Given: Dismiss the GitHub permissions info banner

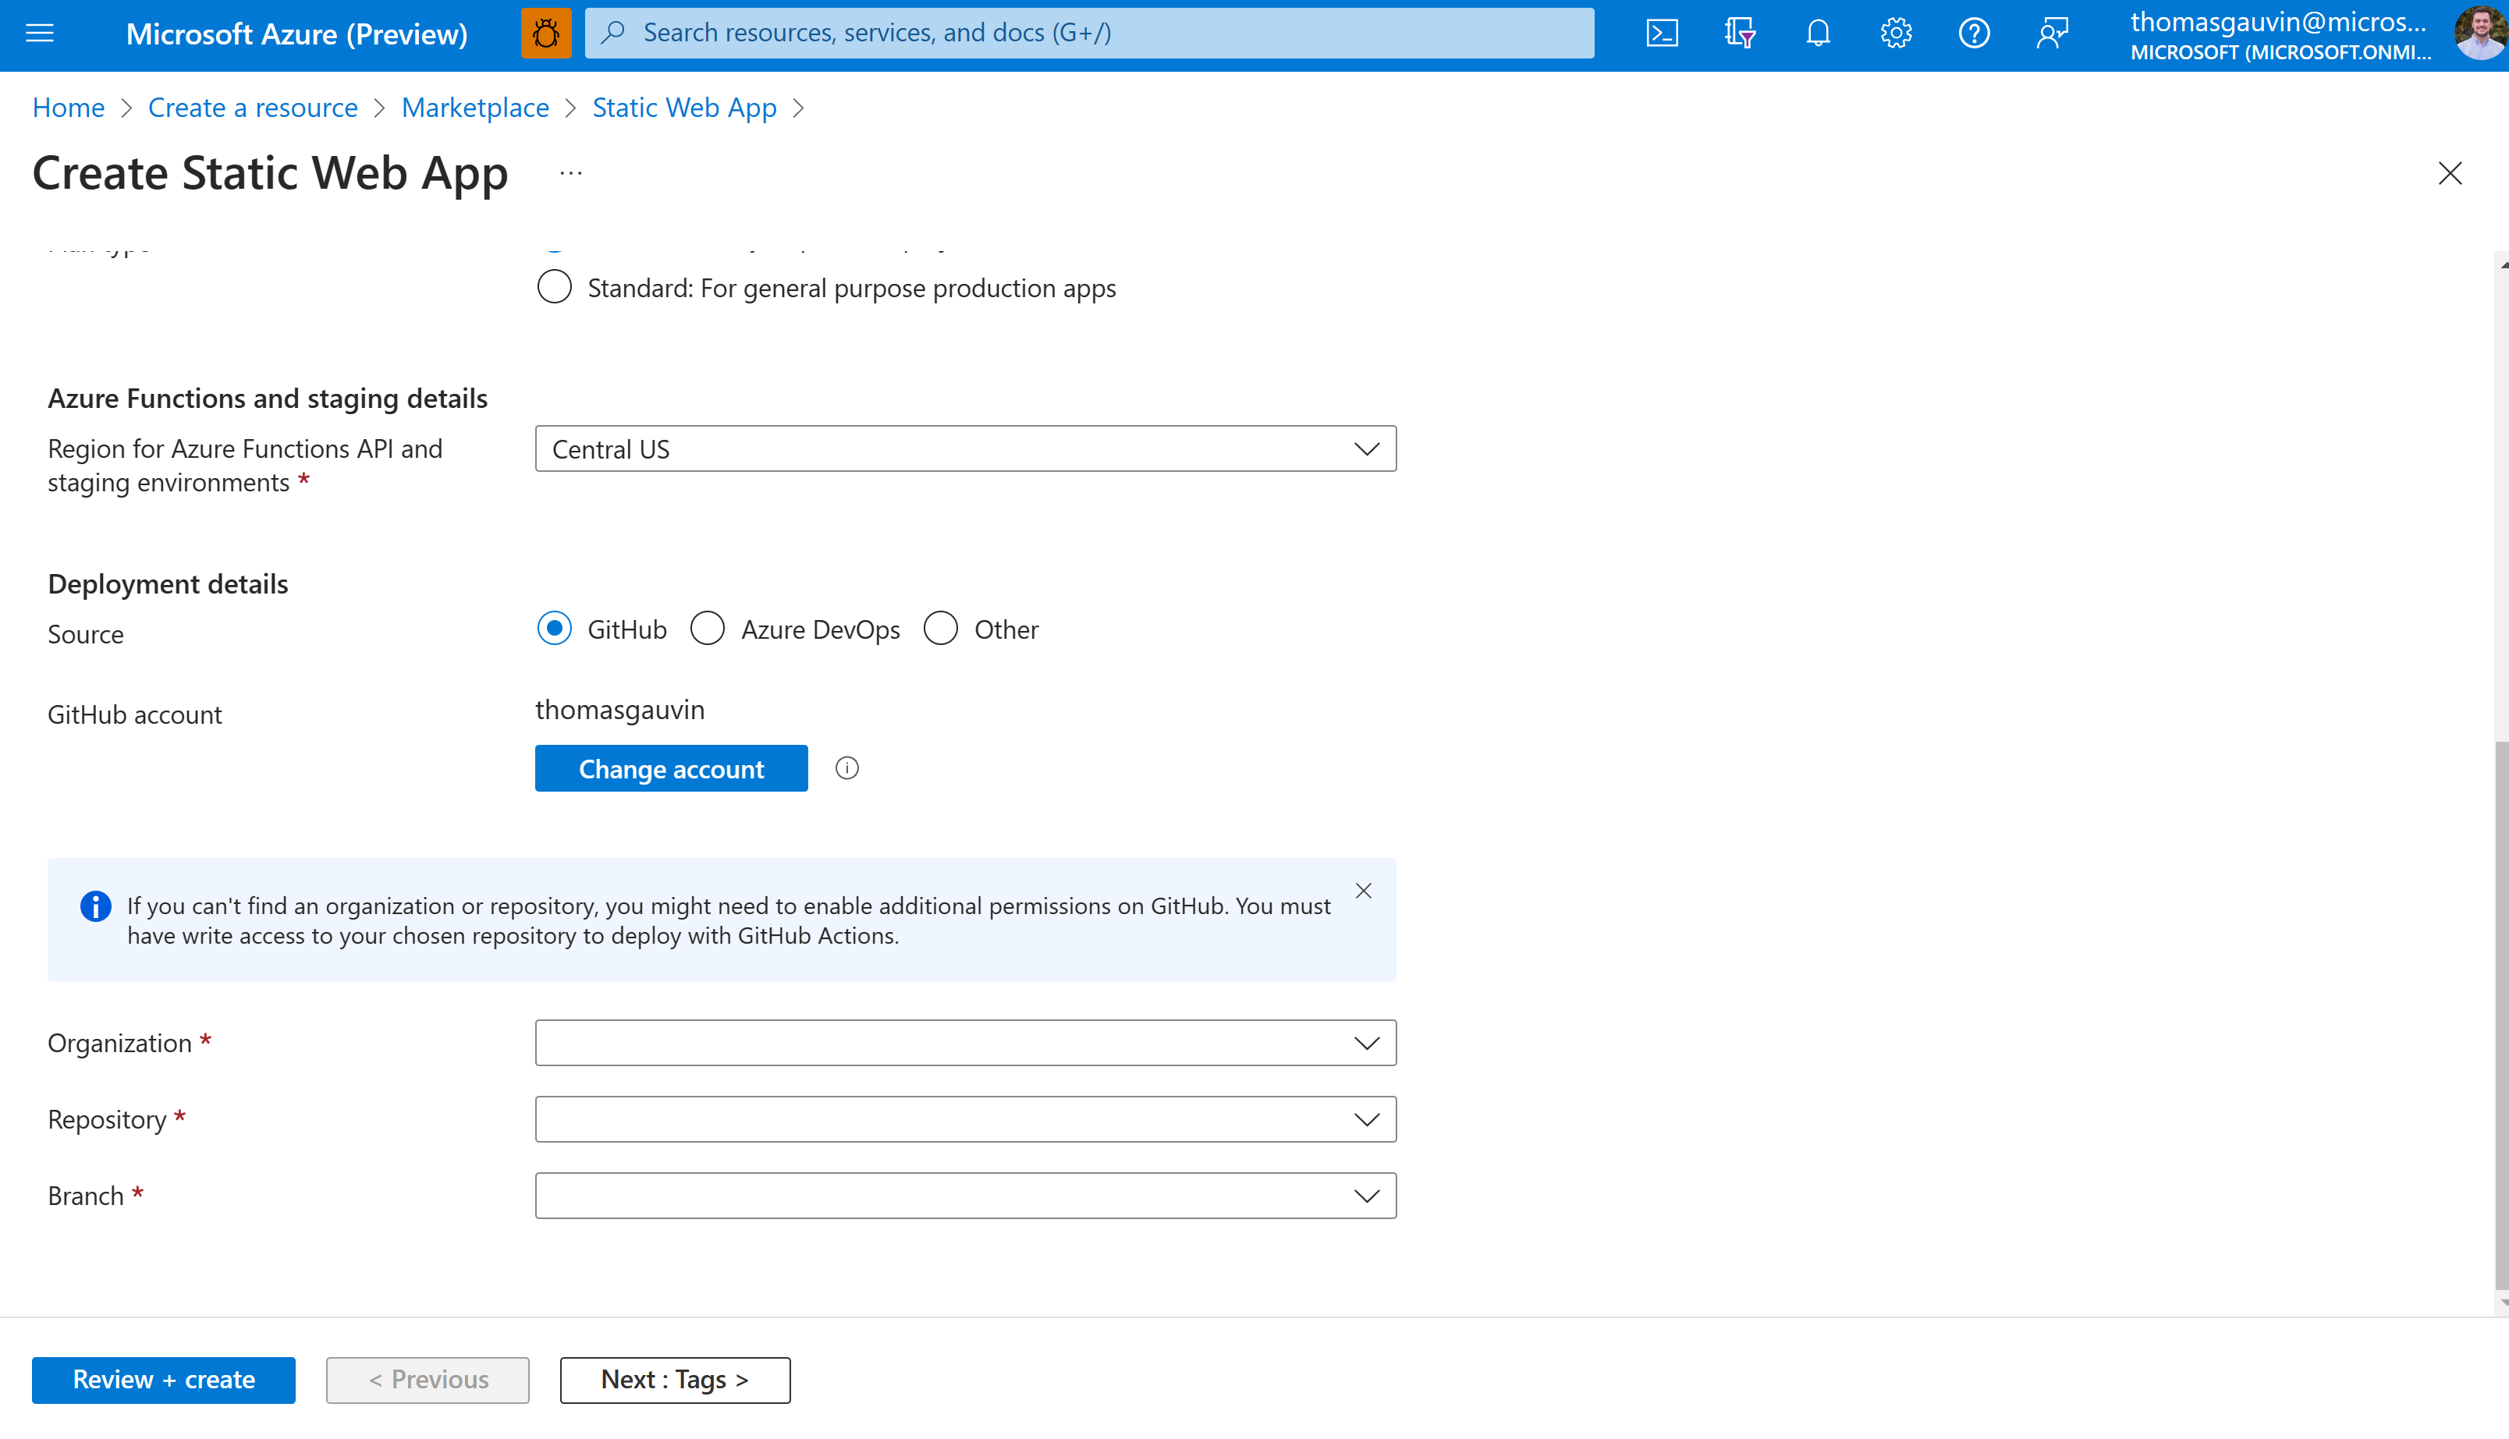Looking at the screenshot, I should coord(1363,889).
